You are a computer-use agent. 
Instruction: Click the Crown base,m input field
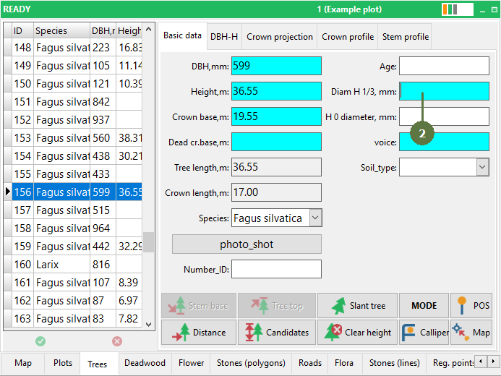click(x=276, y=116)
